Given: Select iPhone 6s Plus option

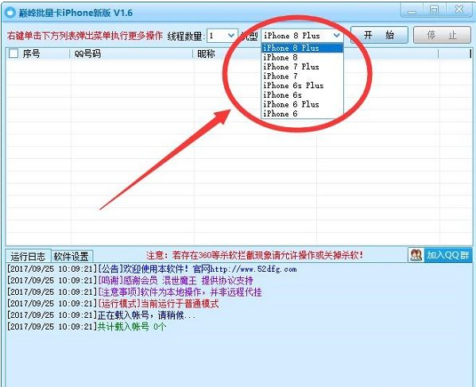Looking at the screenshot, I should tap(302, 86).
